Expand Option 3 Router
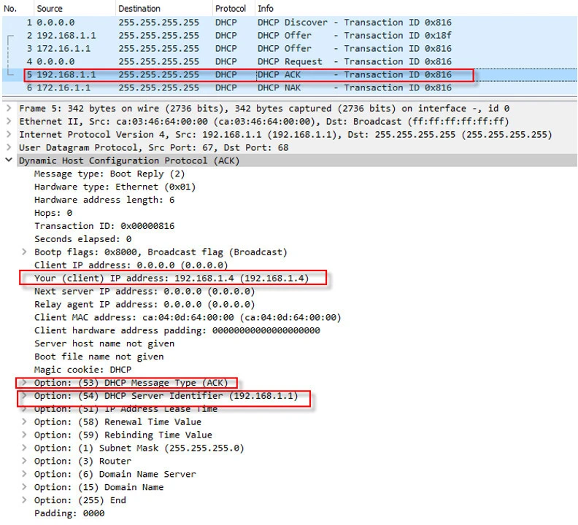The width and height of the screenshot is (578, 525). tap(24, 461)
